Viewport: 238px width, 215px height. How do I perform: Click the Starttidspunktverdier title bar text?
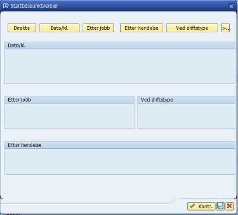coord(34,6)
